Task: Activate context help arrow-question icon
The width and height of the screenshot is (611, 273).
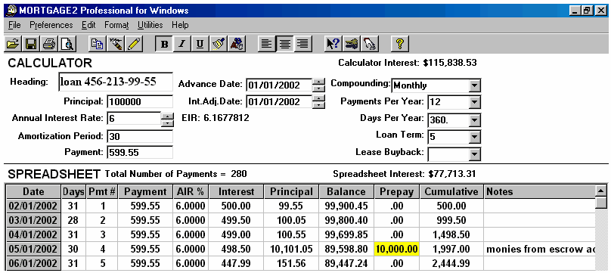Action: 333,45
